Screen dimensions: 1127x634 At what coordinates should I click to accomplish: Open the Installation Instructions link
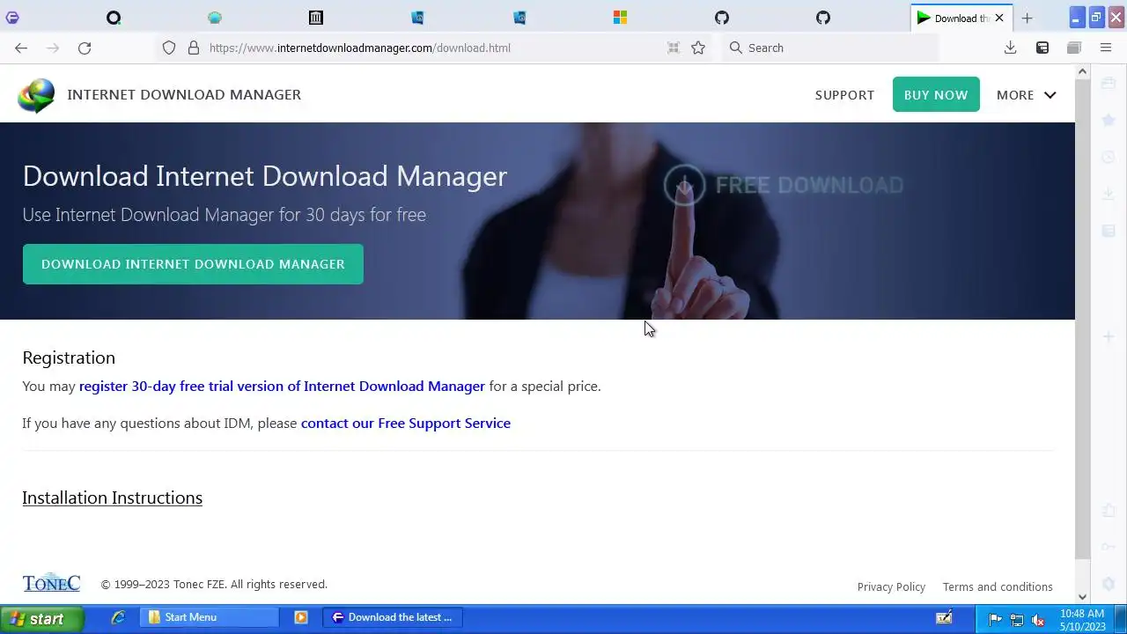pyautogui.click(x=112, y=498)
